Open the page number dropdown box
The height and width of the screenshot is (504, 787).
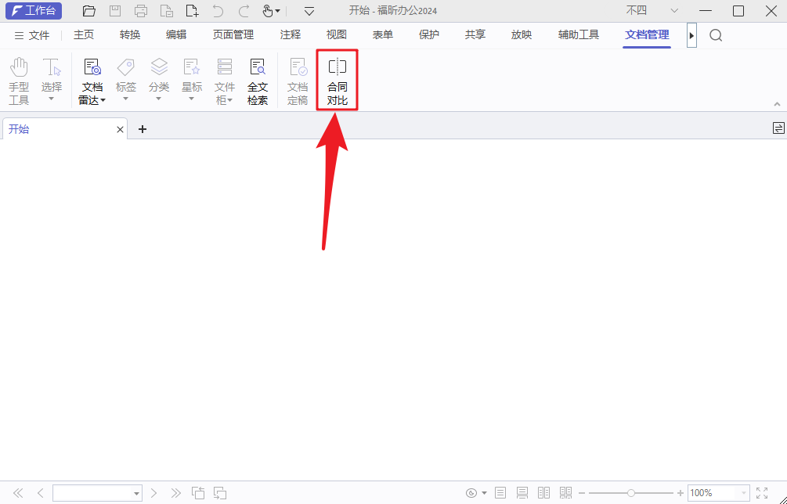pos(136,493)
